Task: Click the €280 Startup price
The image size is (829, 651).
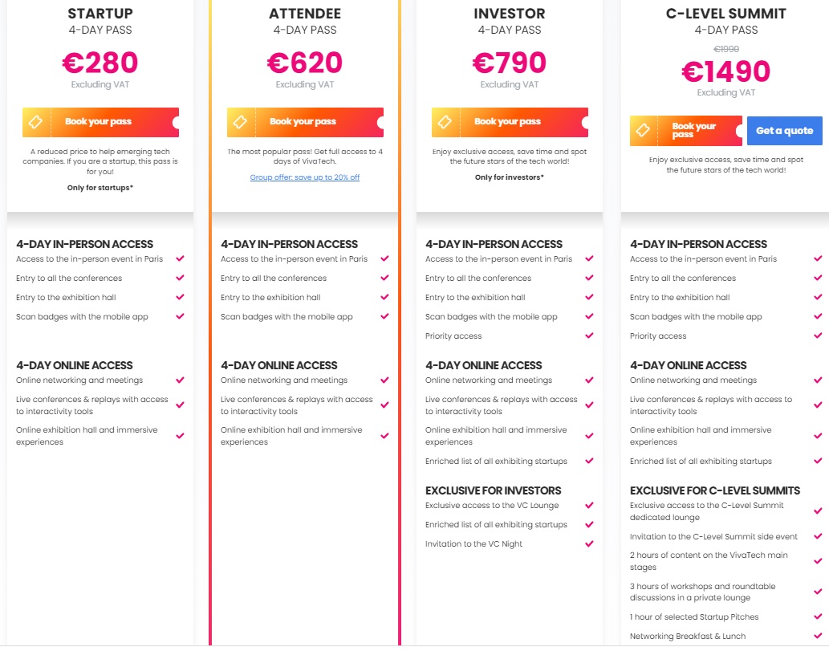Action: coord(100,63)
